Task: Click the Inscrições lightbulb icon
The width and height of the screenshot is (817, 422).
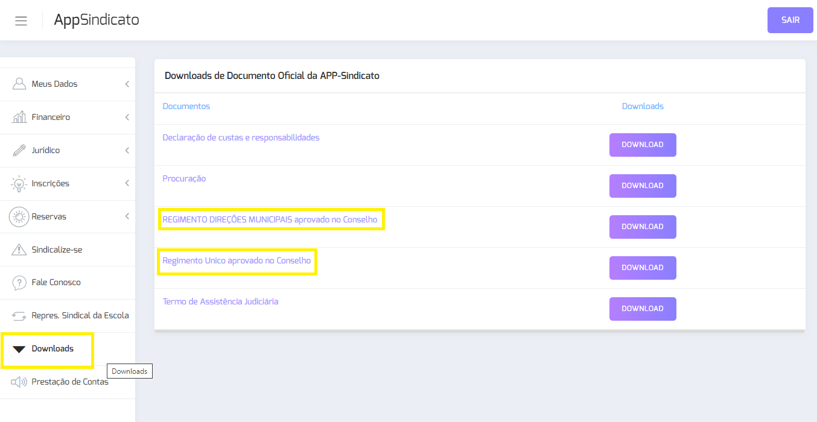Action: pyautogui.click(x=19, y=183)
